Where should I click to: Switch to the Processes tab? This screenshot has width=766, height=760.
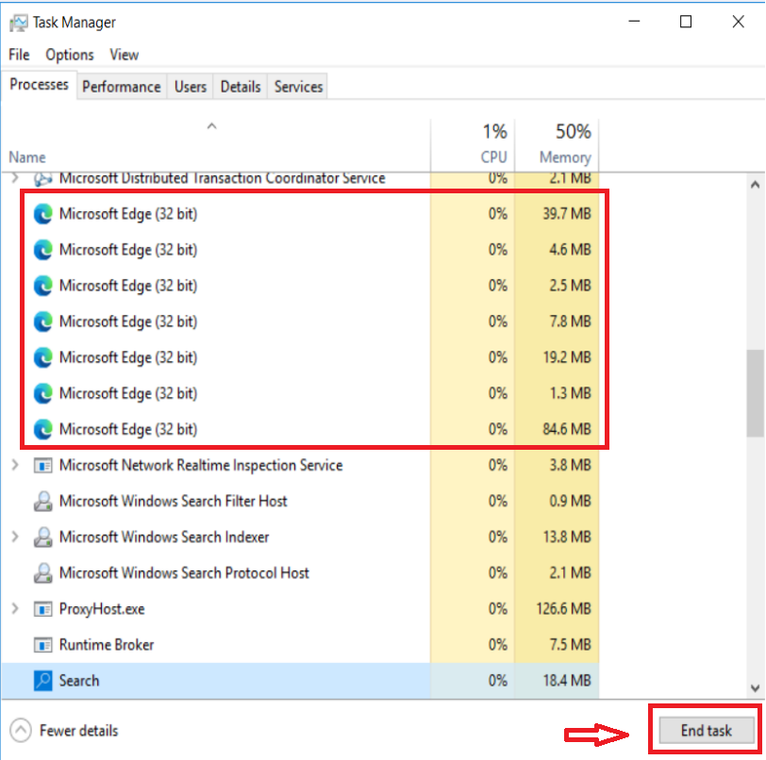point(39,85)
